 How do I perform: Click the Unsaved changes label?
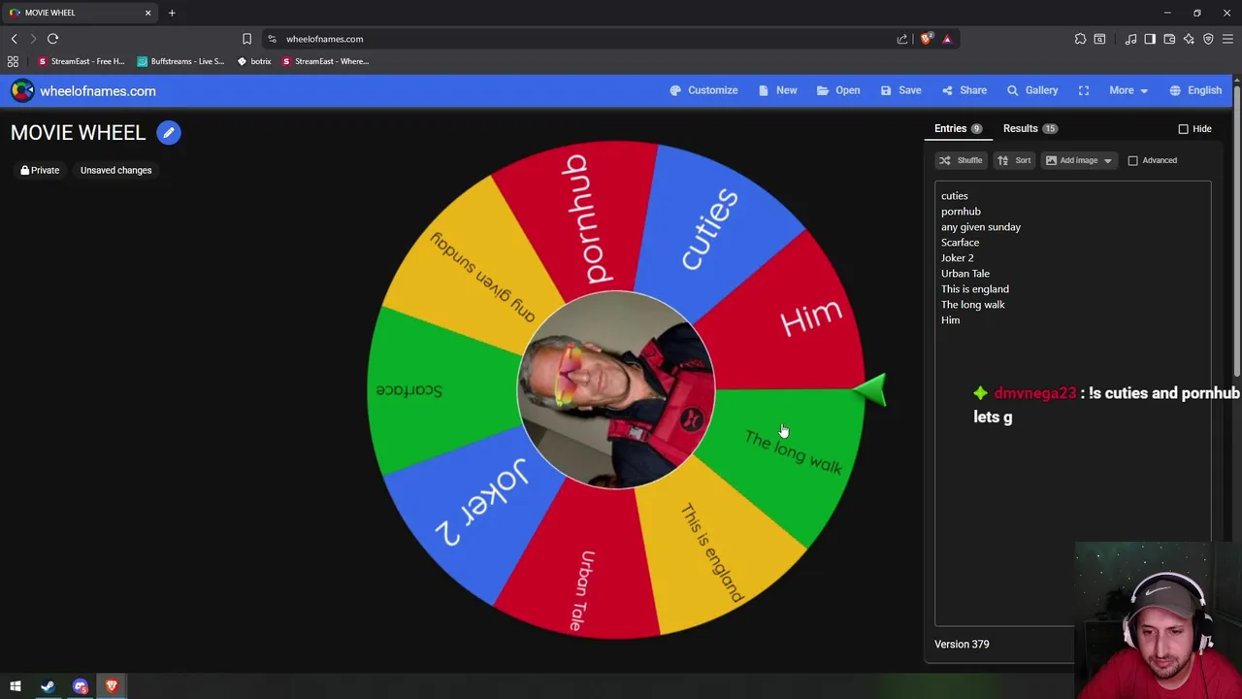tap(115, 170)
